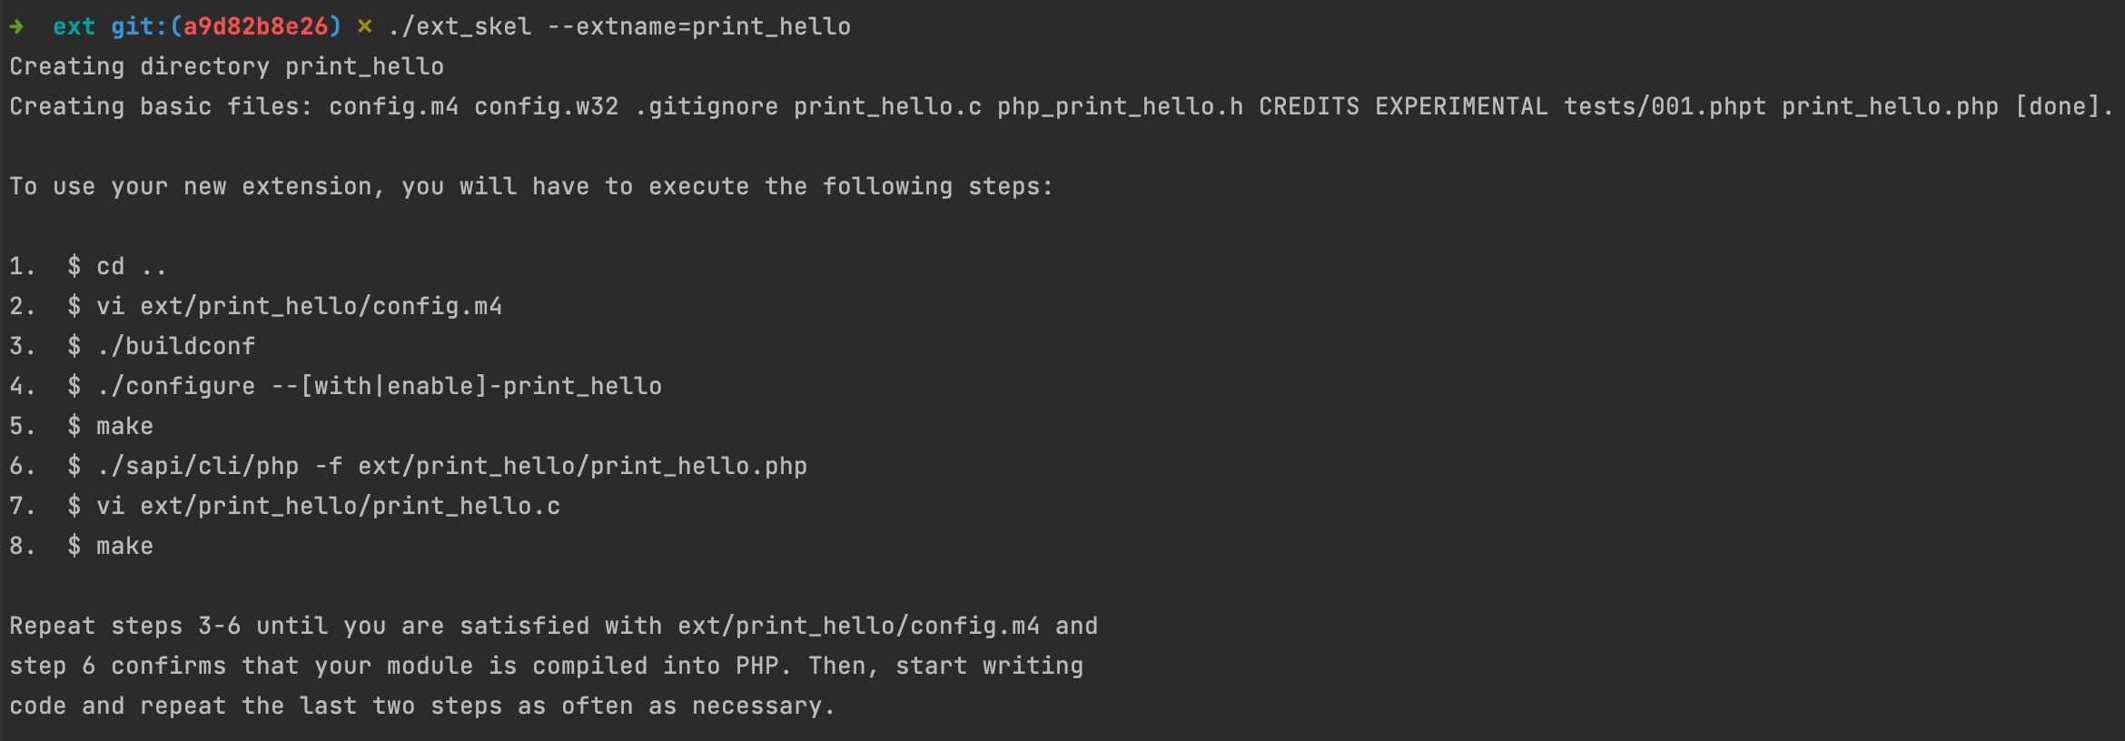Image resolution: width=2125 pixels, height=741 pixels.
Task: Click the ./ext_skel command text
Action: point(460,26)
